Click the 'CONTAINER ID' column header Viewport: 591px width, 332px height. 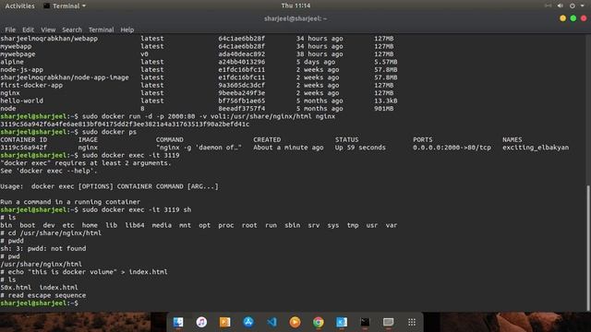click(23, 139)
